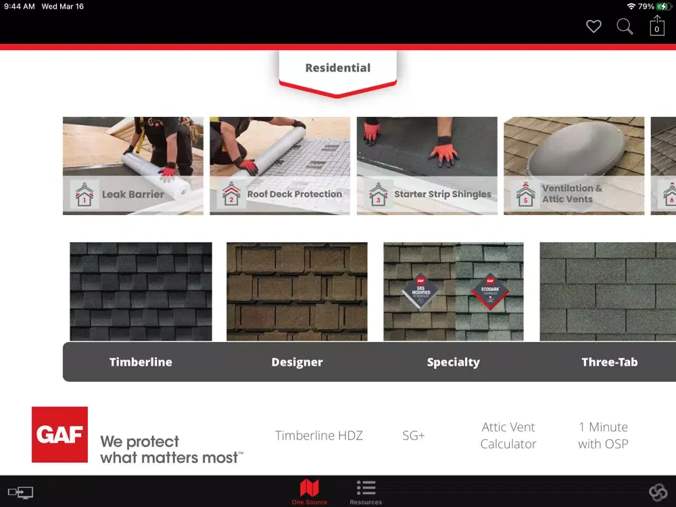The width and height of the screenshot is (676, 507).
Task: Tap the We protect what matters most tagline
Action: (172, 450)
